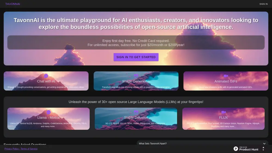Click the Stable Diffusion models heading
Image resolution: width=272 pixels, height=153 pixels.
pos(136,118)
